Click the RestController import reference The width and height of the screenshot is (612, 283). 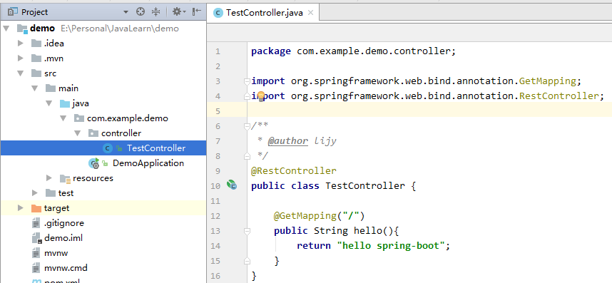pyautogui.click(x=559, y=96)
